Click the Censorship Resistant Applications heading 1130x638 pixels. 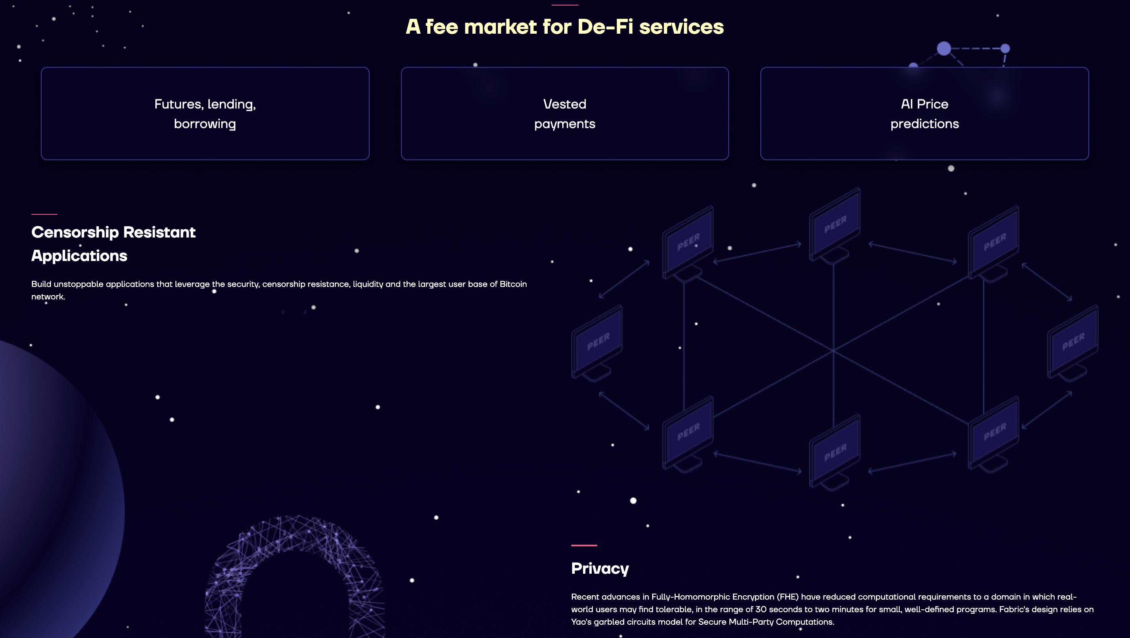[x=113, y=244]
